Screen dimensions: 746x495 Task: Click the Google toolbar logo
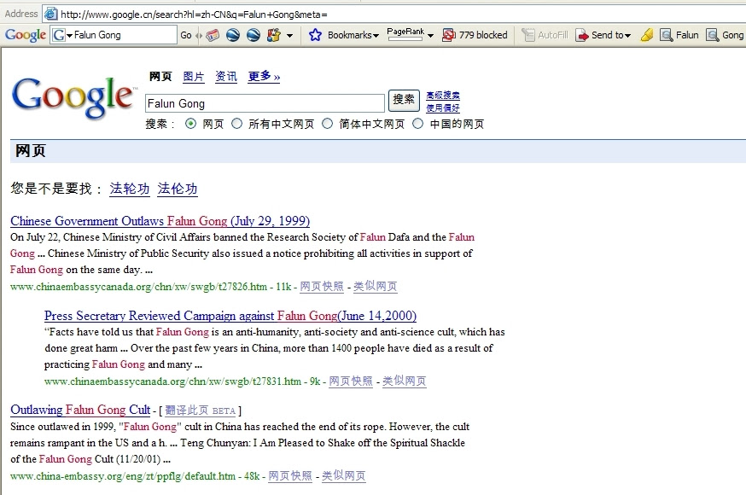(26, 35)
